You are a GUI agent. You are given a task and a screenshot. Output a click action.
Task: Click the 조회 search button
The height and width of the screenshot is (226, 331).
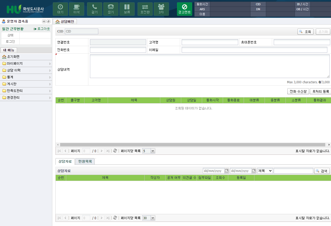click(x=305, y=32)
